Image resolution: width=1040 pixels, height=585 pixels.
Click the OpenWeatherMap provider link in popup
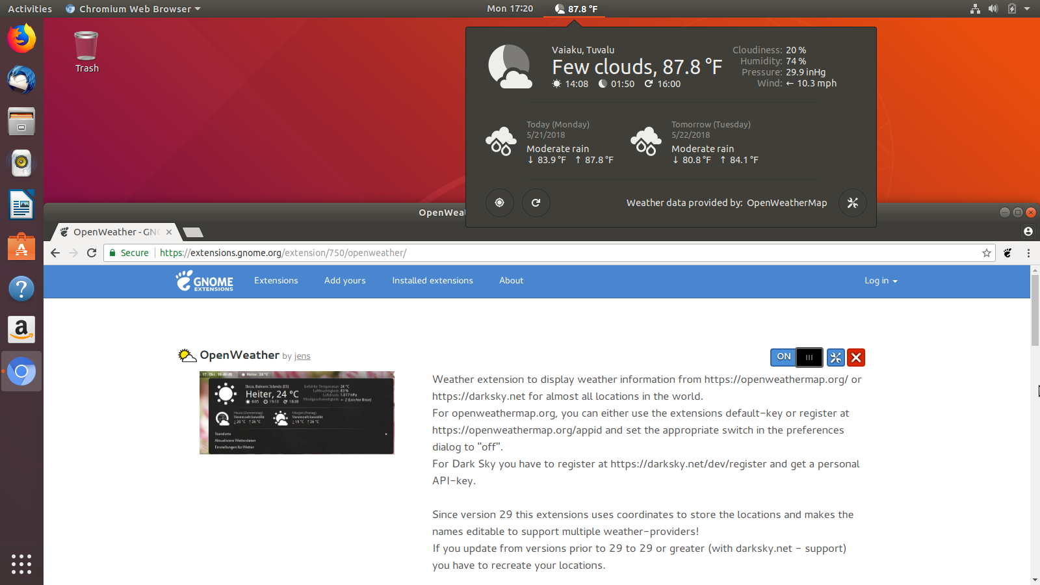pos(786,203)
